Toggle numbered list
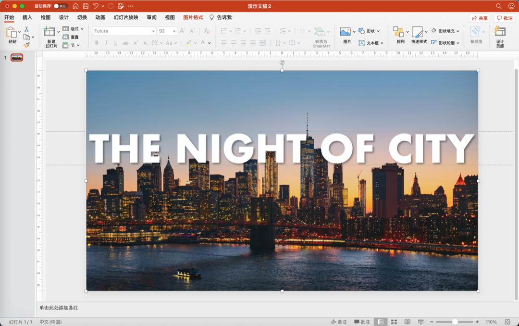This screenshot has width=519, height=326. coord(238,31)
